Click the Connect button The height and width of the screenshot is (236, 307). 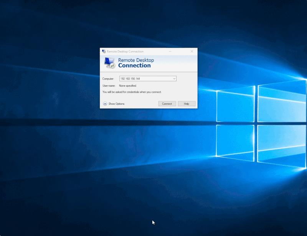pos(167,104)
